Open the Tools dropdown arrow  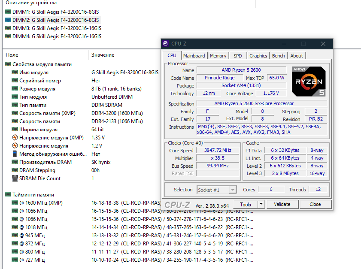(261, 205)
